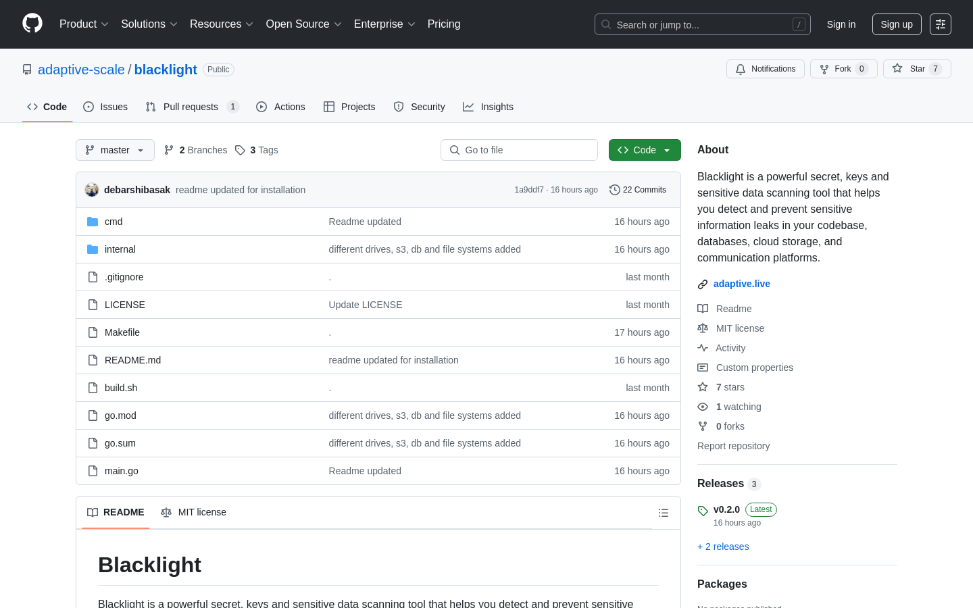
Task: Click the Report repository link
Action: pyautogui.click(x=733, y=446)
